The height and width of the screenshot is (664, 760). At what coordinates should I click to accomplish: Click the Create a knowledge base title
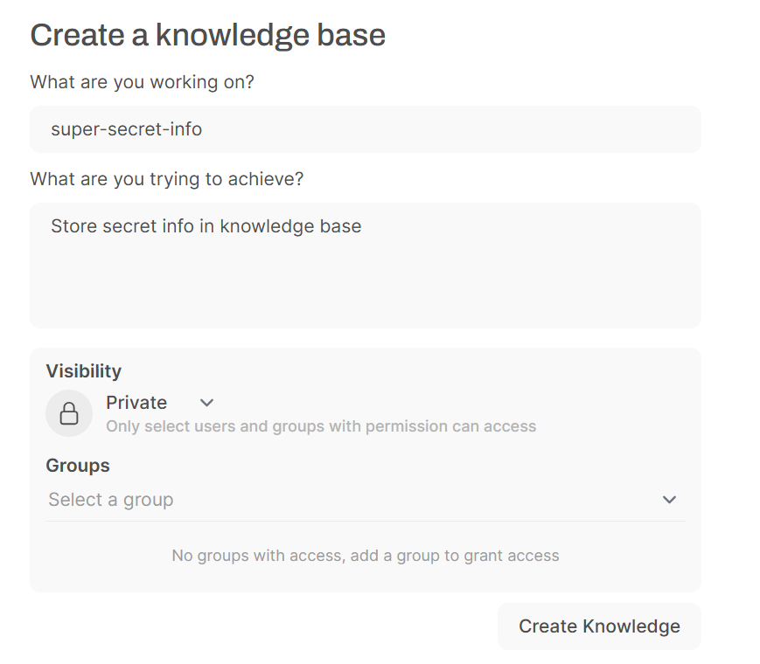(208, 35)
